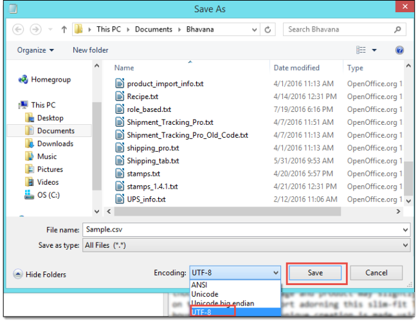Open Desktop folder in sidebar

44,118
